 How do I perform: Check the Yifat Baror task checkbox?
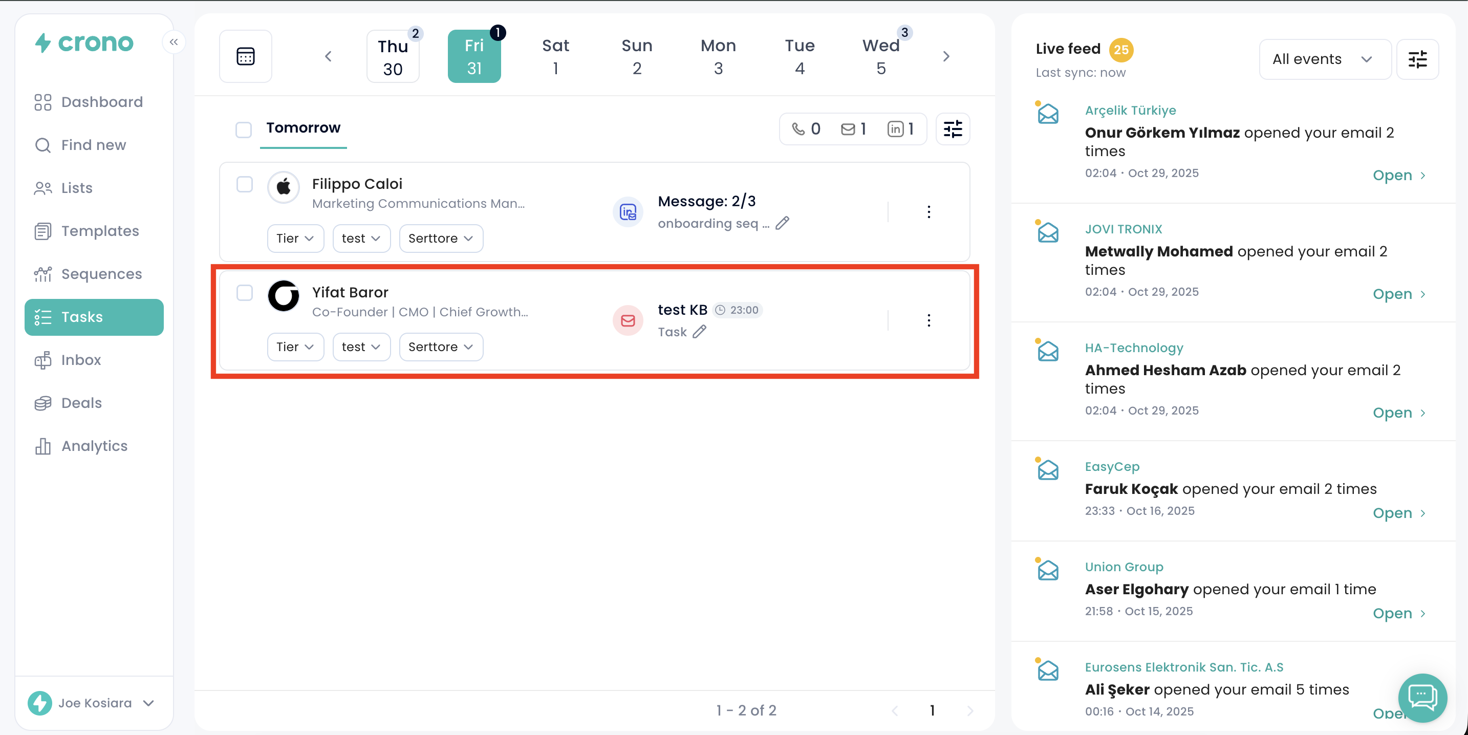coord(245,293)
